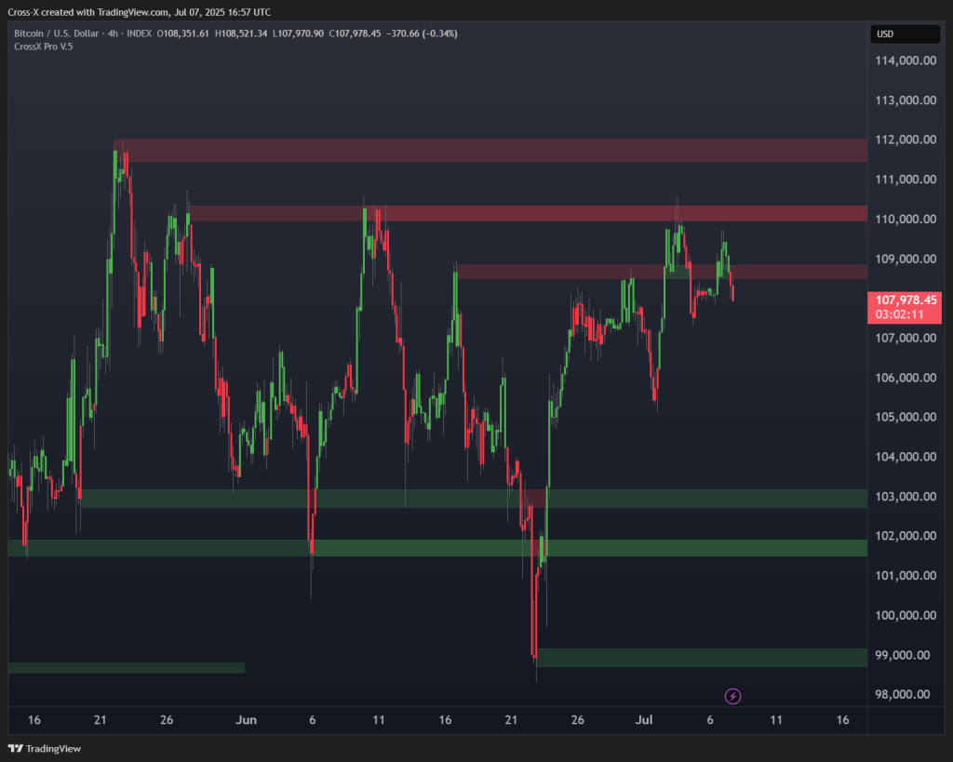Click the 114,000.00 price axis label
The width and height of the screenshot is (953, 762).
pos(903,60)
